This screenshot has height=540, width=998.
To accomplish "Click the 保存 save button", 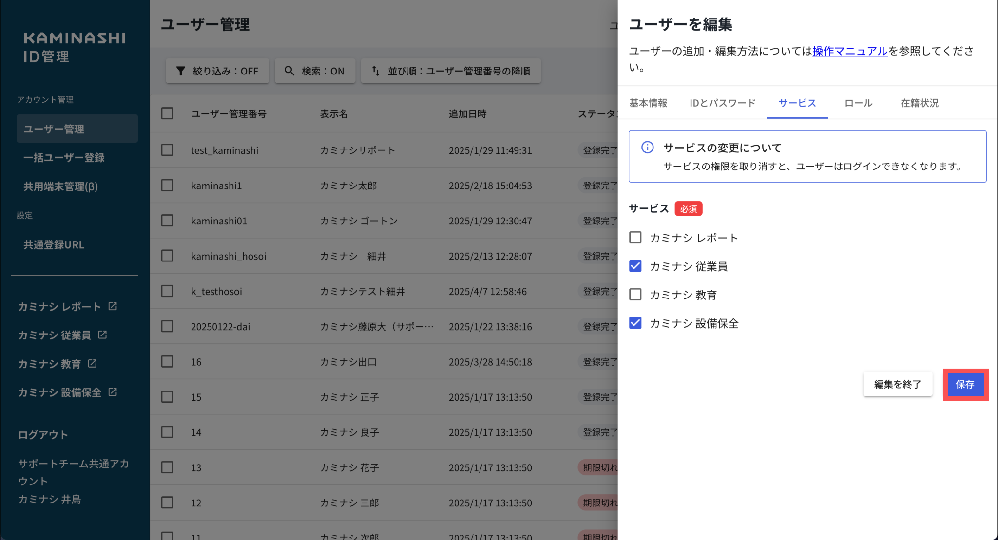I will coord(965,385).
